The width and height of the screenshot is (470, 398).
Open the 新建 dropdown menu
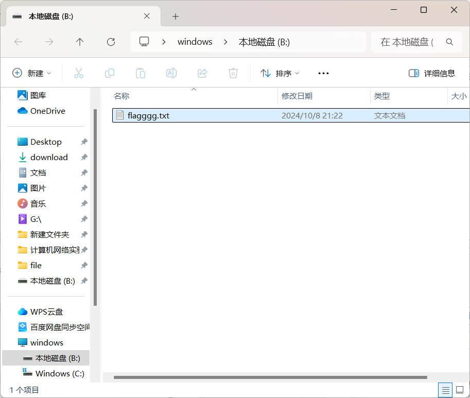(x=32, y=73)
